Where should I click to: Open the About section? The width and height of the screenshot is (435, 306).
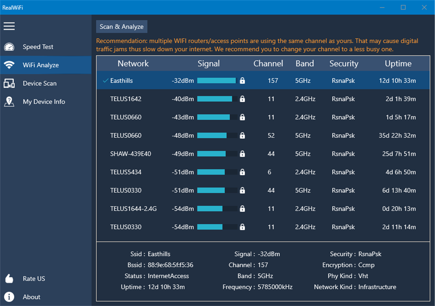click(31, 297)
